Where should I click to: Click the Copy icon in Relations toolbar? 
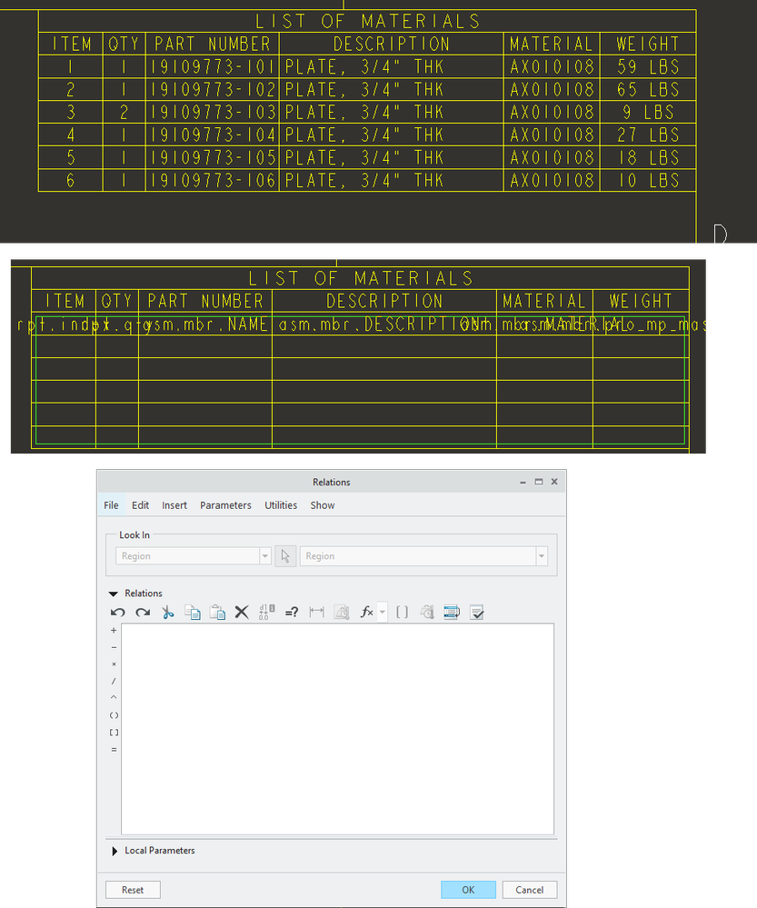[193, 613]
